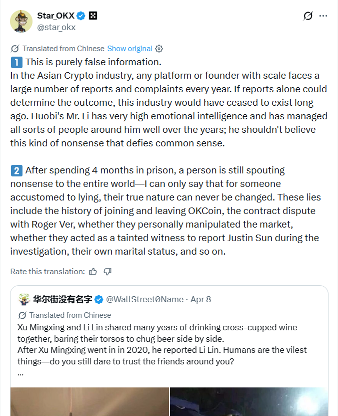Open Star_OKX profile via display name
The height and width of the screenshot is (416, 338).
(56, 16)
